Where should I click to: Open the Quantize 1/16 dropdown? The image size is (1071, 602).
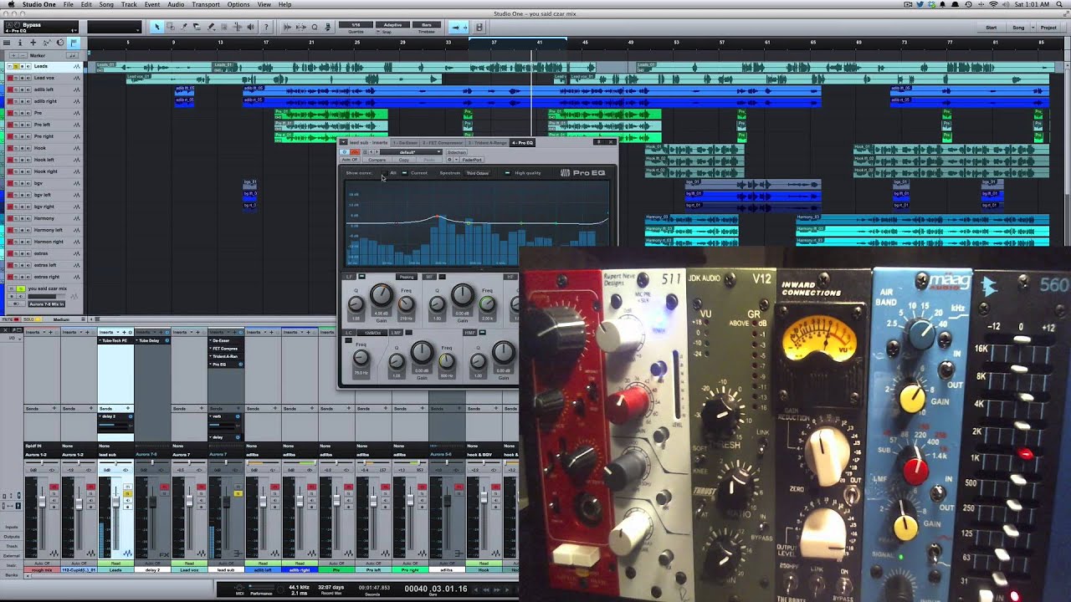click(356, 25)
